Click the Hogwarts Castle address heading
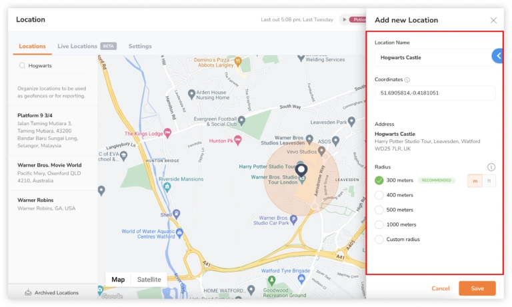This screenshot has height=307, width=512. click(395, 134)
